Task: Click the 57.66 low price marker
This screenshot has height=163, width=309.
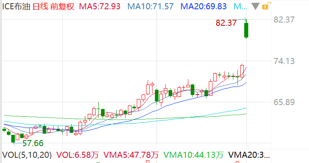Action: pyautogui.click(x=33, y=143)
